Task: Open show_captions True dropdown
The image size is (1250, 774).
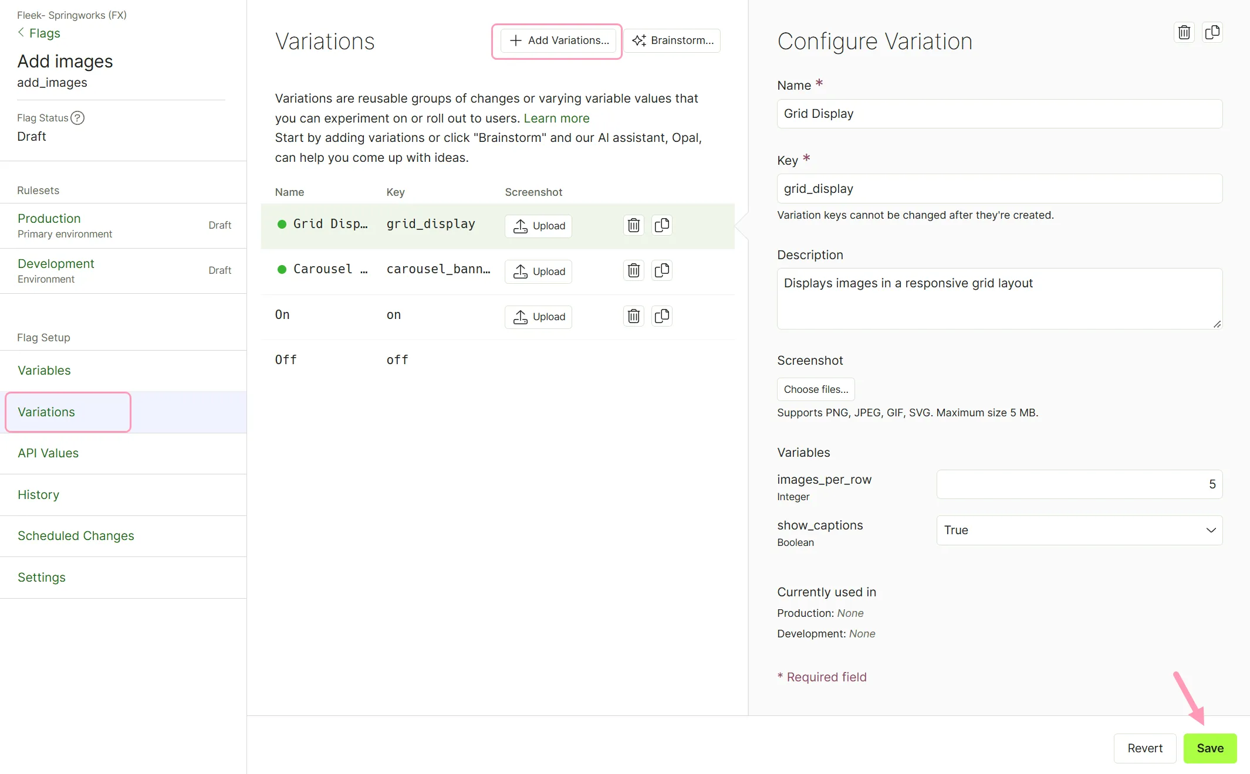Action: pos(1079,530)
